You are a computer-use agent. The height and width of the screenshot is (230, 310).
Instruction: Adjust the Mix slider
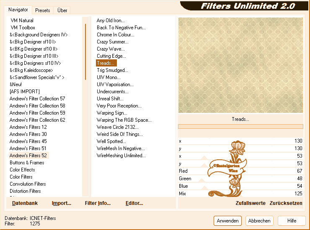pos(240,194)
